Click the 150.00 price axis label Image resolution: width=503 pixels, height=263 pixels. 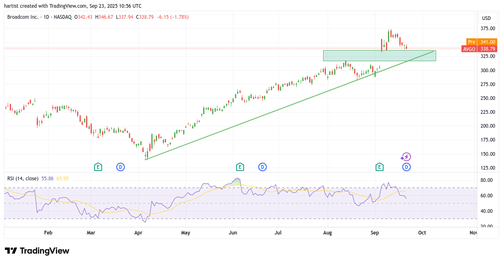(x=488, y=154)
